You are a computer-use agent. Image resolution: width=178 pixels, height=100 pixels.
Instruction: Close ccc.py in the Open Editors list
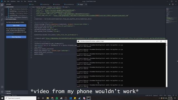pyautogui.click(x=7, y=17)
